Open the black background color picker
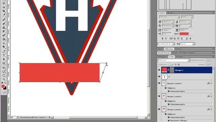Screen dimensions: 216x122 tap(5, 88)
